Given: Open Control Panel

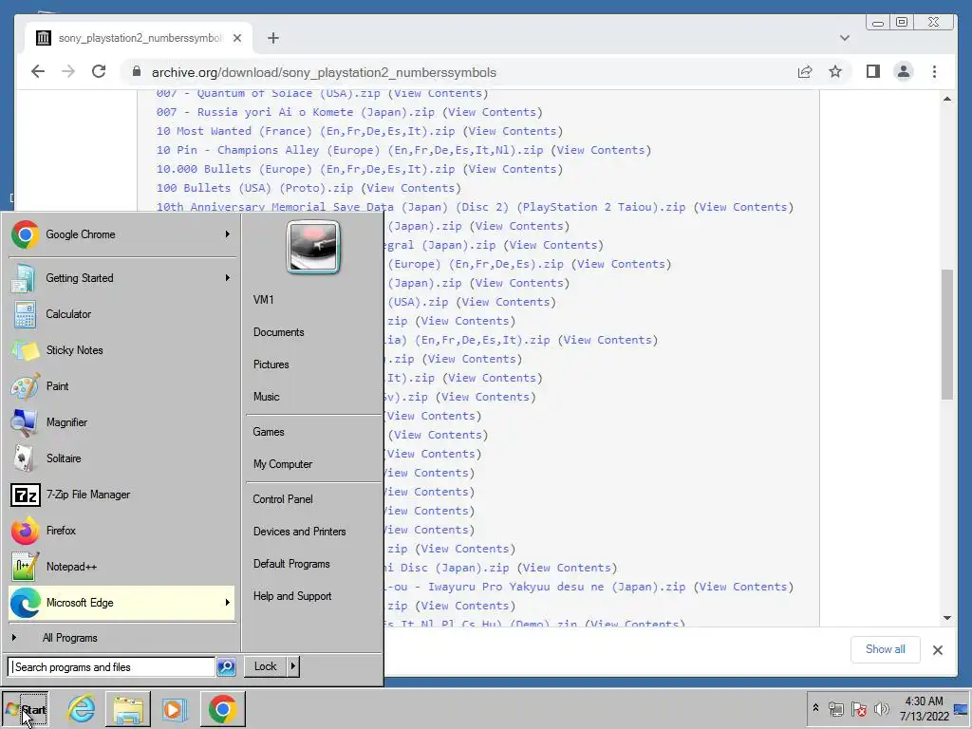Looking at the screenshot, I should [x=283, y=499].
